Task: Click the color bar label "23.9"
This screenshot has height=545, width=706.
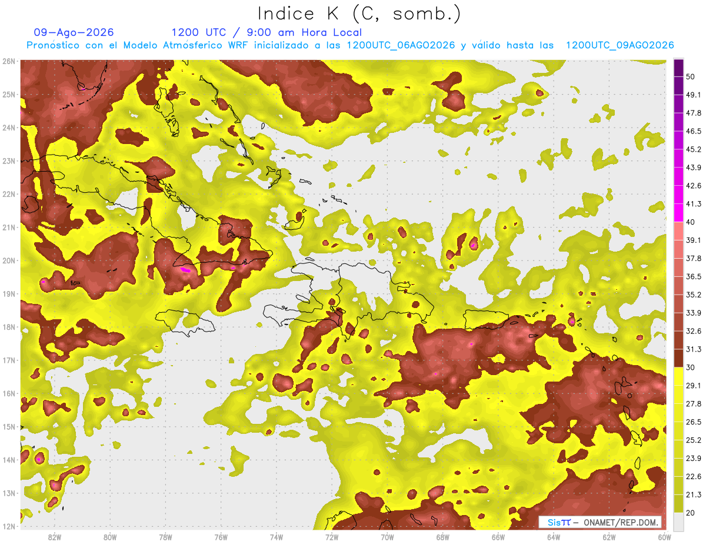Action: (x=693, y=458)
